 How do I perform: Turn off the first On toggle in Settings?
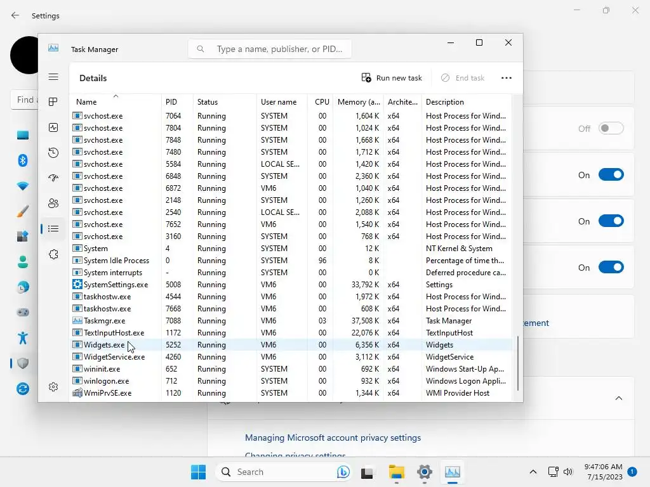click(x=611, y=175)
